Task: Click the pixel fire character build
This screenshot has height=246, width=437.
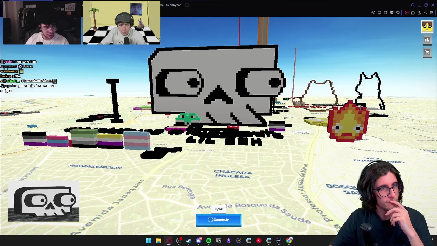Action: [348, 122]
